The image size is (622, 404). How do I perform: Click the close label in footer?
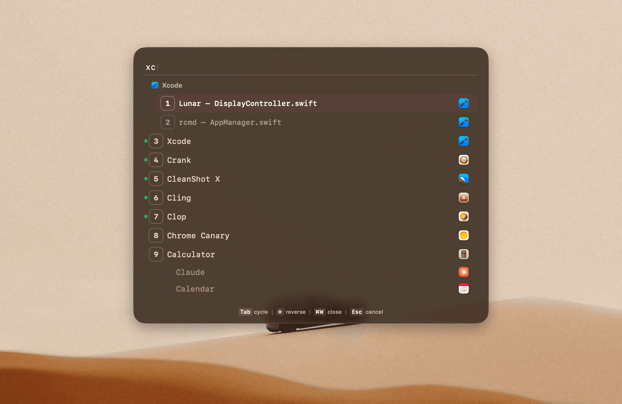pyautogui.click(x=334, y=312)
